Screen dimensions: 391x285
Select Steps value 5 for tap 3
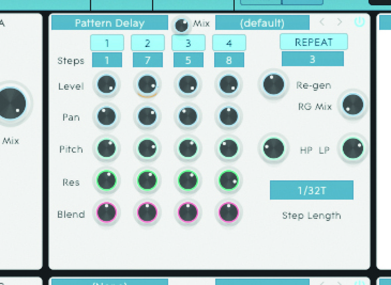(188, 60)
